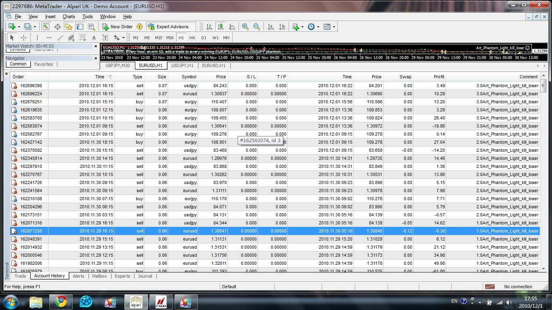552x310 pixels.
Task: Switch chart to Line Chart mode
Action: coord(232,27)
